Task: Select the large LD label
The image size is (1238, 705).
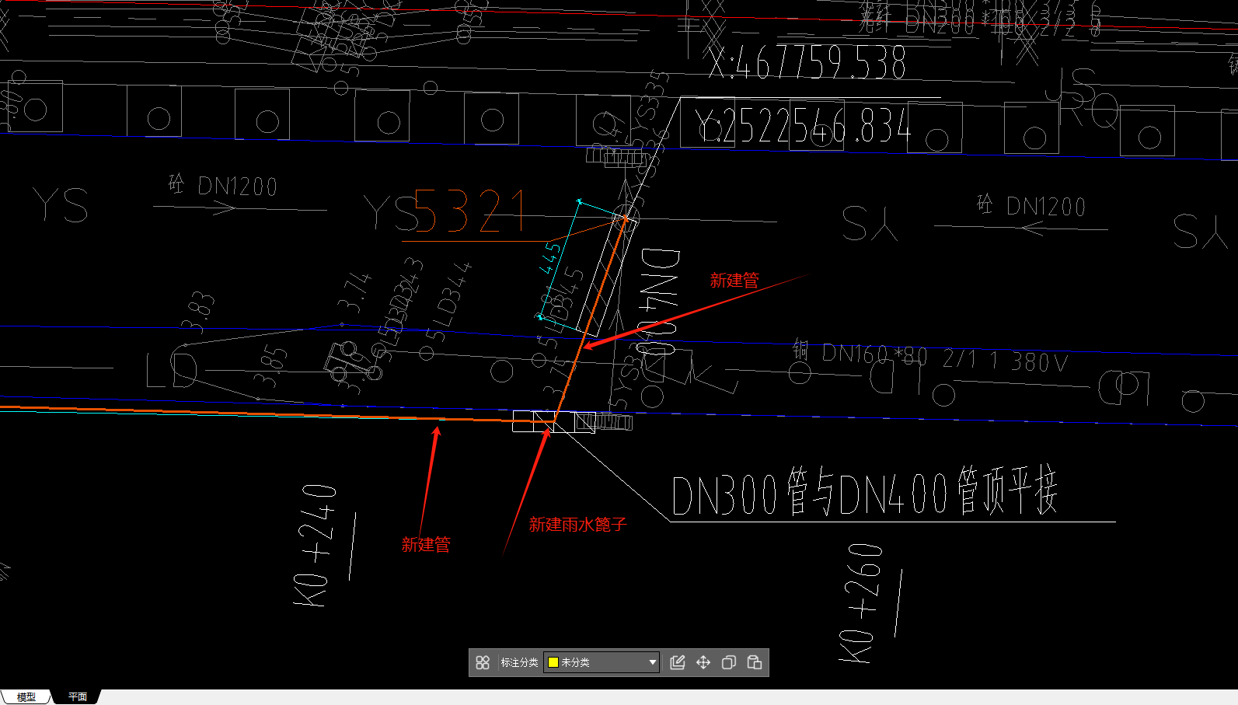Action: point(172,370)
